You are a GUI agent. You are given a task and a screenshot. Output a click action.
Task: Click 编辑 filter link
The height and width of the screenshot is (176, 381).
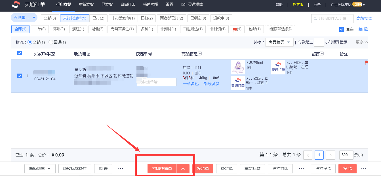coord(363,29)
